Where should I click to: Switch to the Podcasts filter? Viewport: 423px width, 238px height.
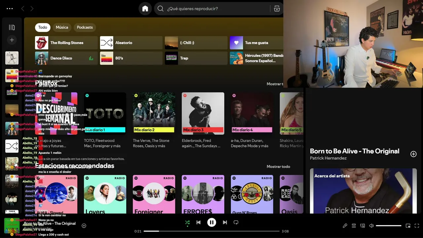click(85, 27)
